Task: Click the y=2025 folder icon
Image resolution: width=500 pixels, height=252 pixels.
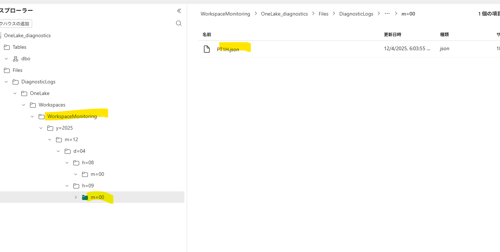Action: [50, 128]
